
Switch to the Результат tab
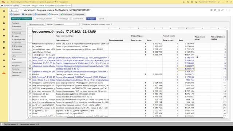click(54, 15)
